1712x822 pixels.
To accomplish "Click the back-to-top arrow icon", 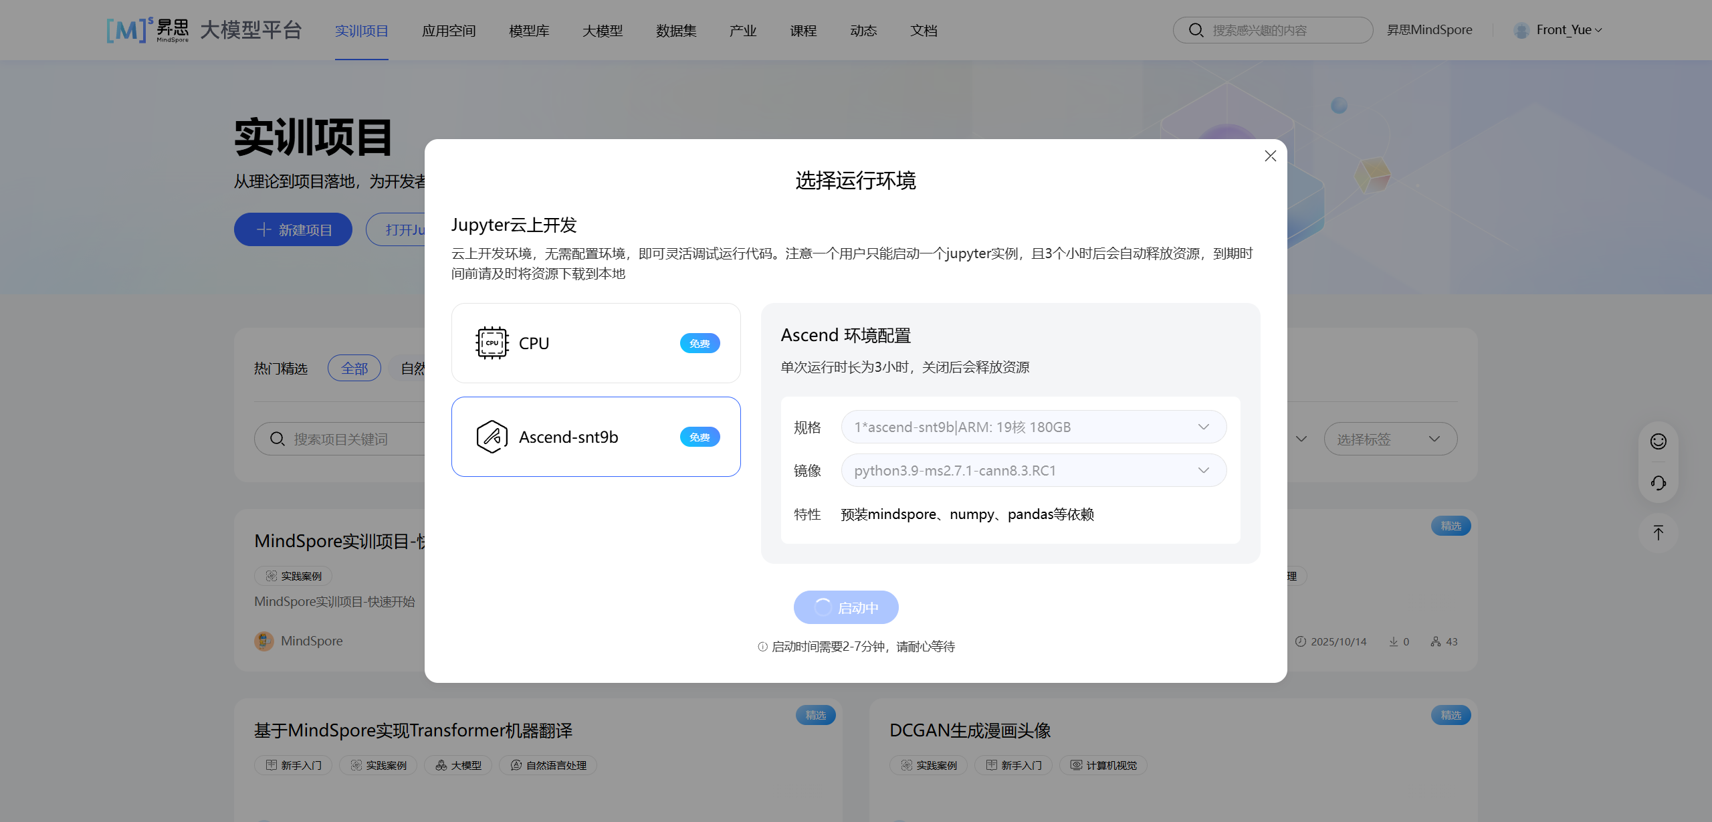I will point(1658,533).
